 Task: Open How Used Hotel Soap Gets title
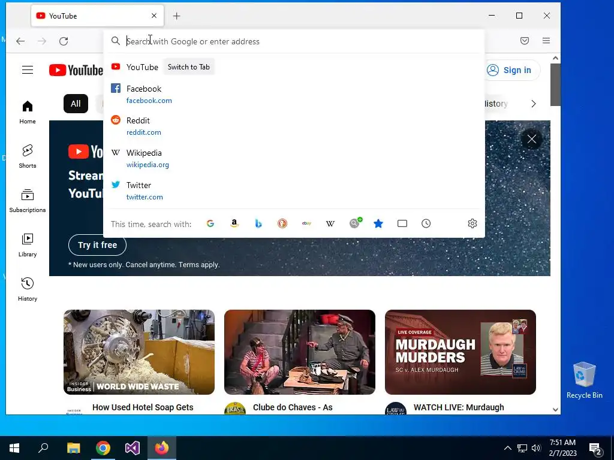143,407
